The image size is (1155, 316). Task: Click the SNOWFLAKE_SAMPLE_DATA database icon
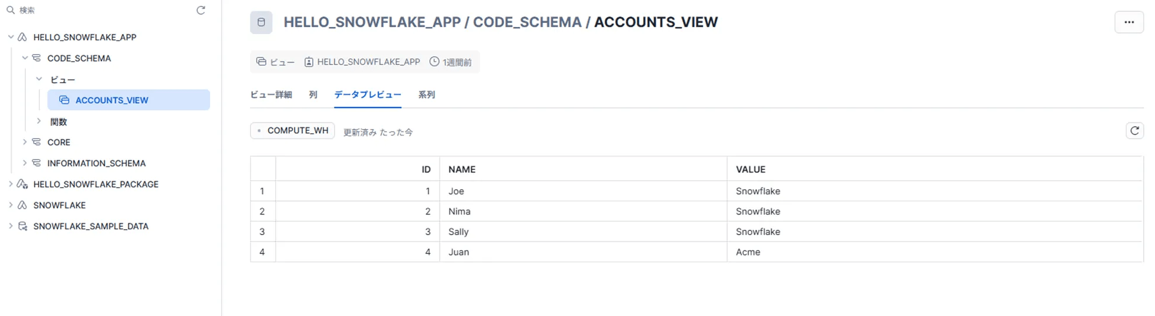[23, 226]
